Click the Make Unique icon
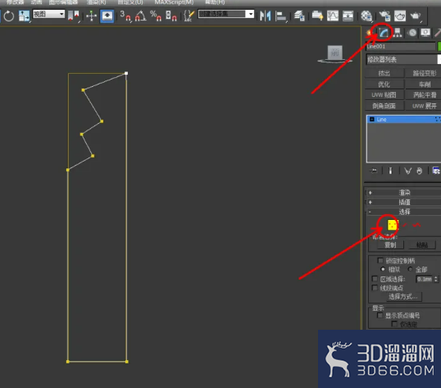This screenshot has width=441, height=388. click(x=408, y=171)
